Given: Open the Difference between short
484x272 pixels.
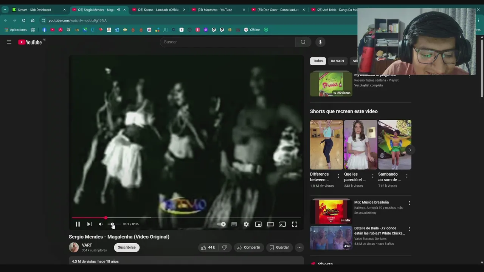Looking at the screenshot, I should pos(326,145).
